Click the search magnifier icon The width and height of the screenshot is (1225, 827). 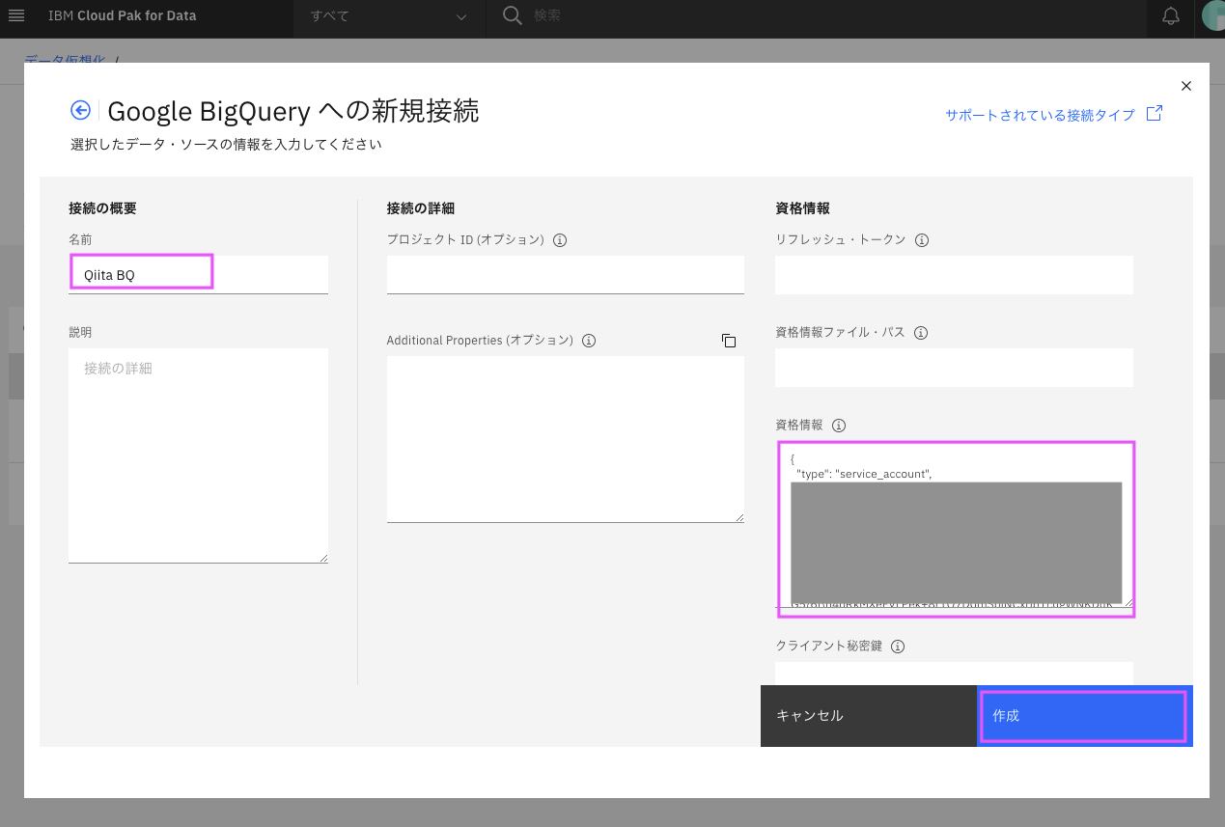[514, 16]
